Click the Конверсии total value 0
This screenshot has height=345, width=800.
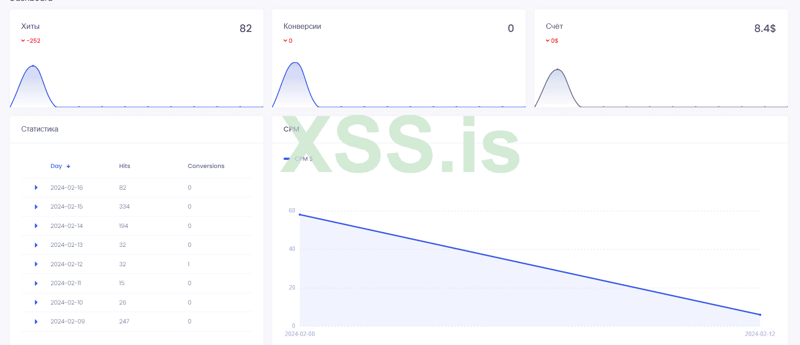pos(511,28)
